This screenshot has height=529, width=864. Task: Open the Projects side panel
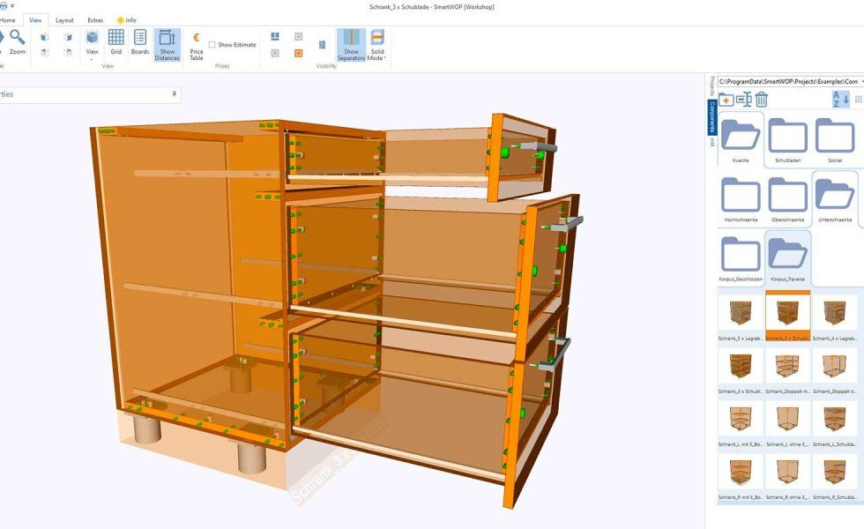click(713, 84)
